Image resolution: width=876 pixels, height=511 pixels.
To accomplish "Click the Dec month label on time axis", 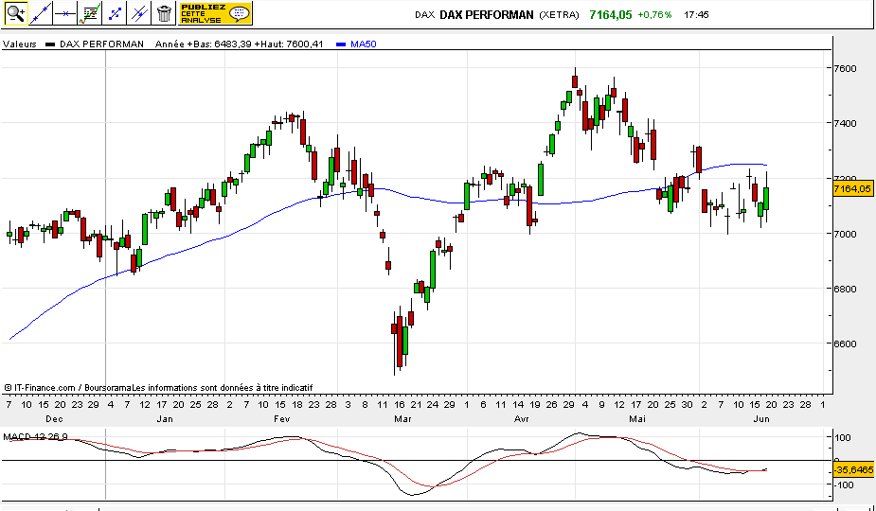I will (54, 419).
